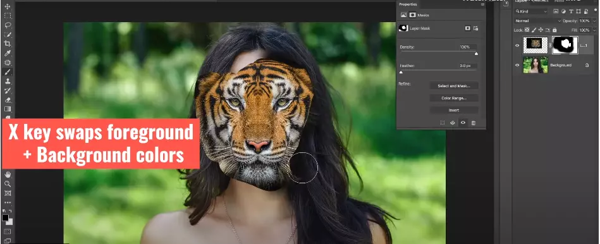Viewport: 600px width, 244px height.
Task: Select the tiger layer thumbnail
Action: coord(536,45)
